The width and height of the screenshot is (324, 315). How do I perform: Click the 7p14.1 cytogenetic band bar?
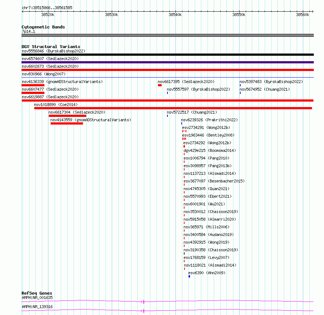pos(167,35)
